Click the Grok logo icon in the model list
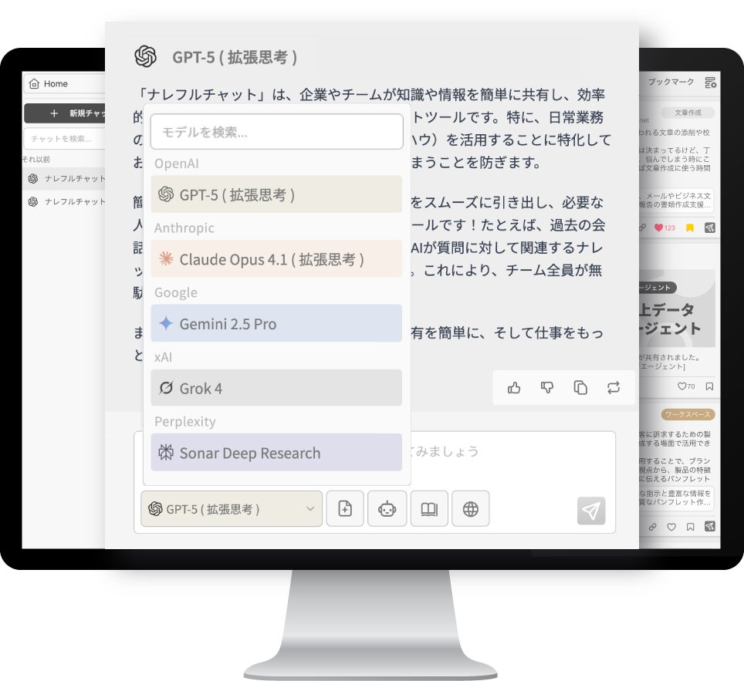 point(166,387)
